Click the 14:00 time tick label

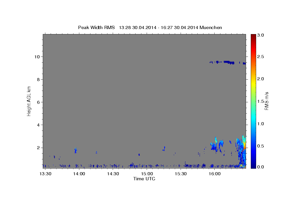79,174
